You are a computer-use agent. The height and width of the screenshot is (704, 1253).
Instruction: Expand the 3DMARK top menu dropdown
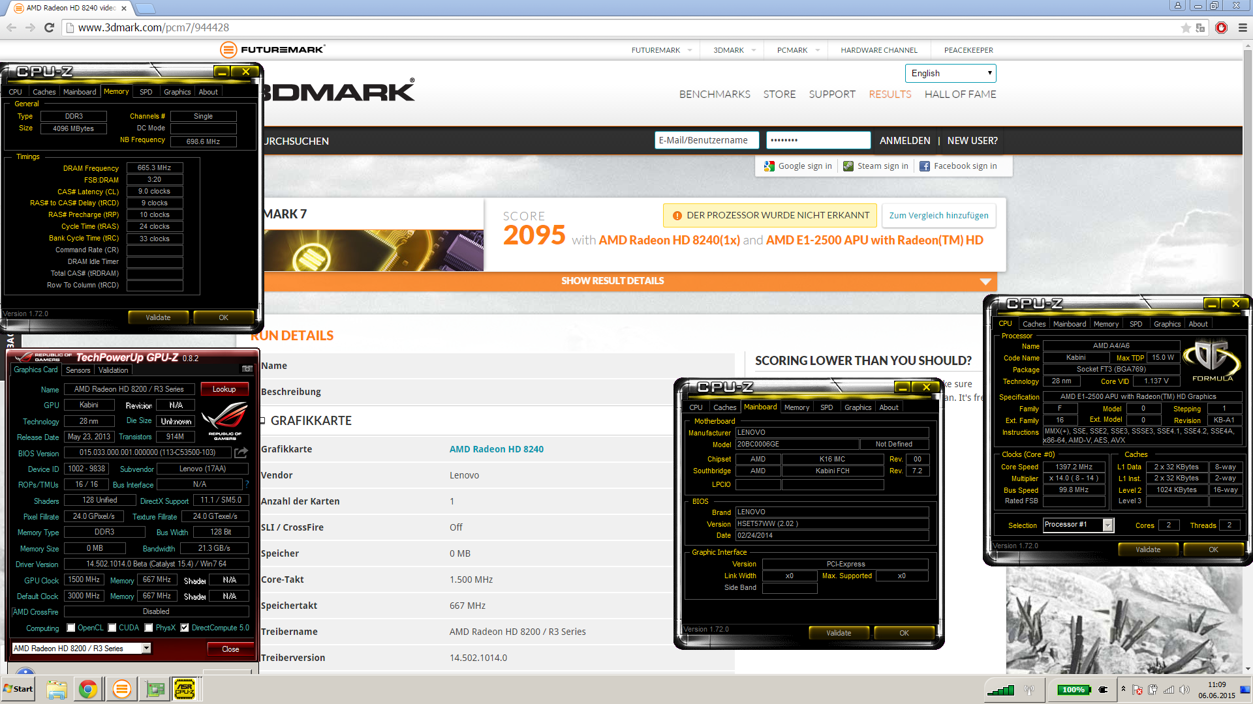pyautogui.click(x=754, y=50)
